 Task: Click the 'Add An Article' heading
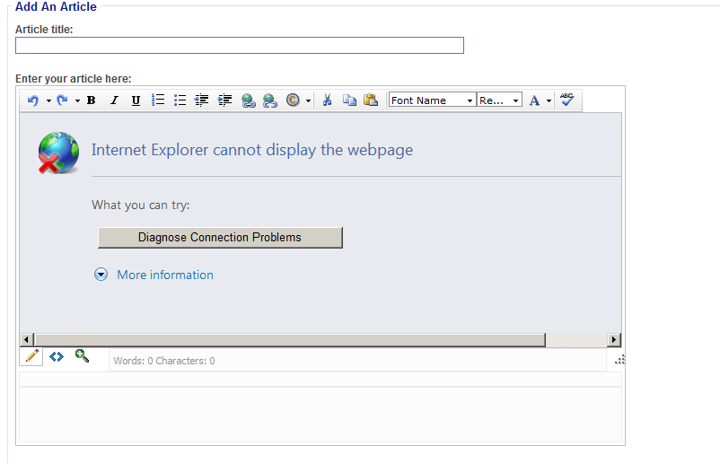click(56, 7)
